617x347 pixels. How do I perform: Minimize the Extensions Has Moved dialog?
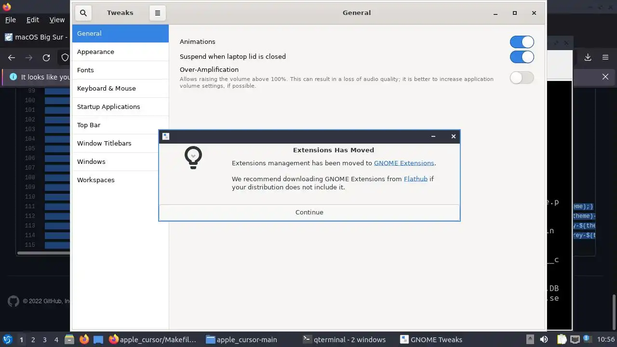pos(433,136)
